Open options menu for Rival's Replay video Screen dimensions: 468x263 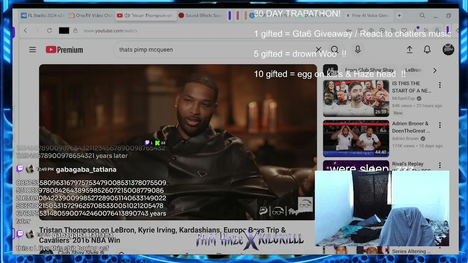click(440, 165)
